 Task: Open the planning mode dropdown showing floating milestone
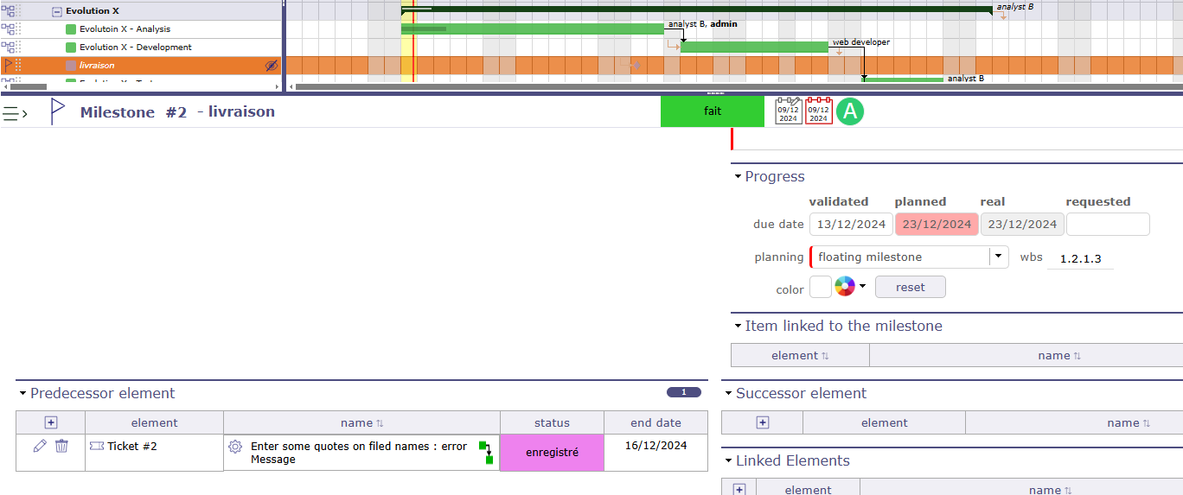pos(998,257)
